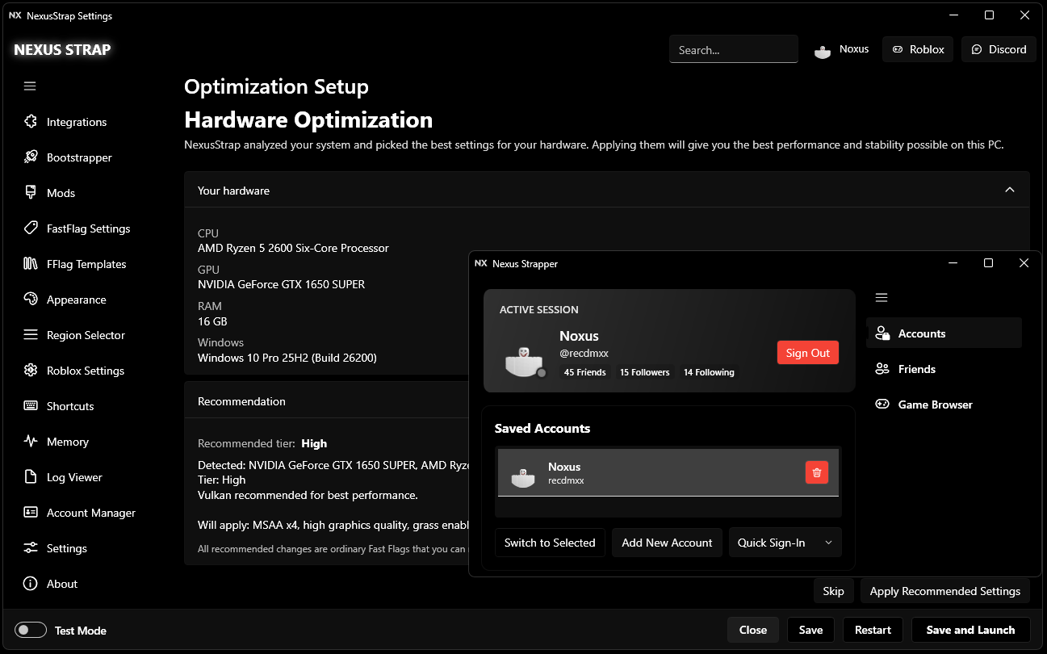Click the Accounts person-lock icon
This screenshot has width=1047, height=654.
tap(882, 333)
